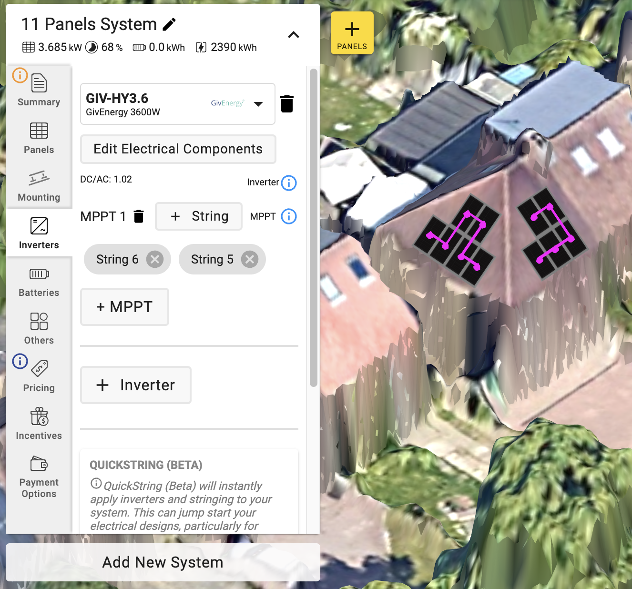Delete the GIV-HY3.6 inverter
Image resolution: width=632 pixels, height=589 pixels.
coord(287,104)
